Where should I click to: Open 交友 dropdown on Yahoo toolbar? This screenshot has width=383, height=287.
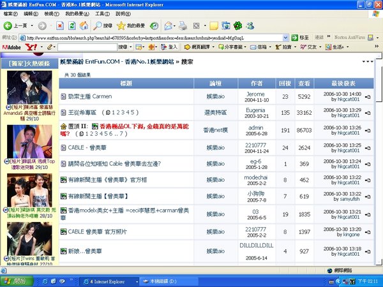(x=320, y=47)
